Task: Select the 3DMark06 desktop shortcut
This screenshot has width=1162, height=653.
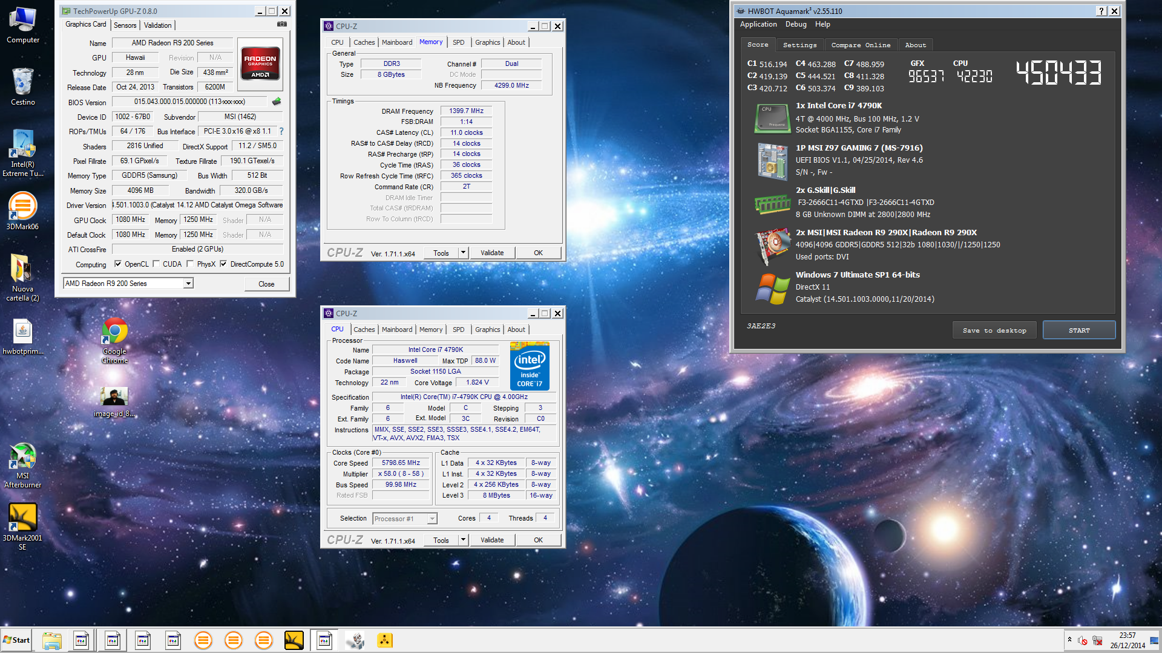Action: click(22, 210)
